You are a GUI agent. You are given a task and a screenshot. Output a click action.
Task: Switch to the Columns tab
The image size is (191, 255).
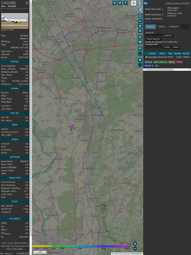(x=174, y=27)
